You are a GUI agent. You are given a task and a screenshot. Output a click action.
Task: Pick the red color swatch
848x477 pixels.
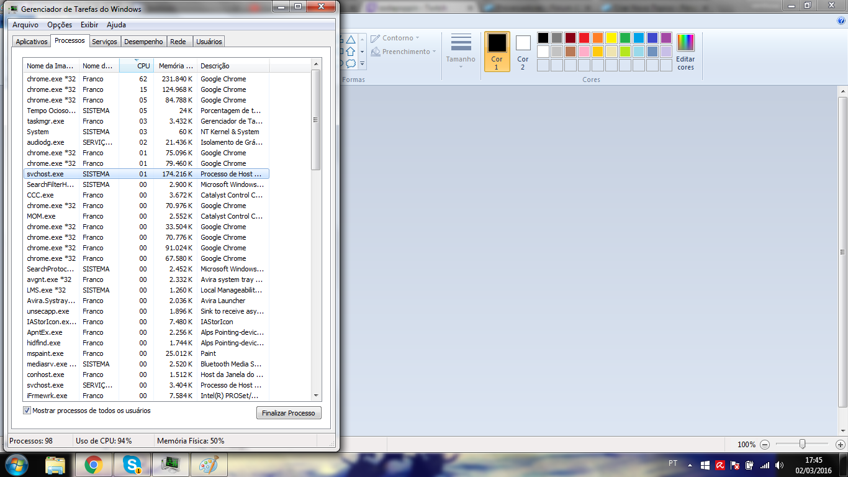(584, 38)
